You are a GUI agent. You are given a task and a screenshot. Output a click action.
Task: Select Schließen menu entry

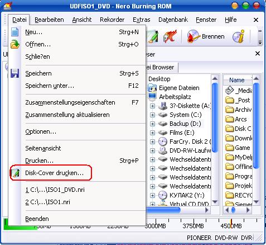(x=77, y=56)
